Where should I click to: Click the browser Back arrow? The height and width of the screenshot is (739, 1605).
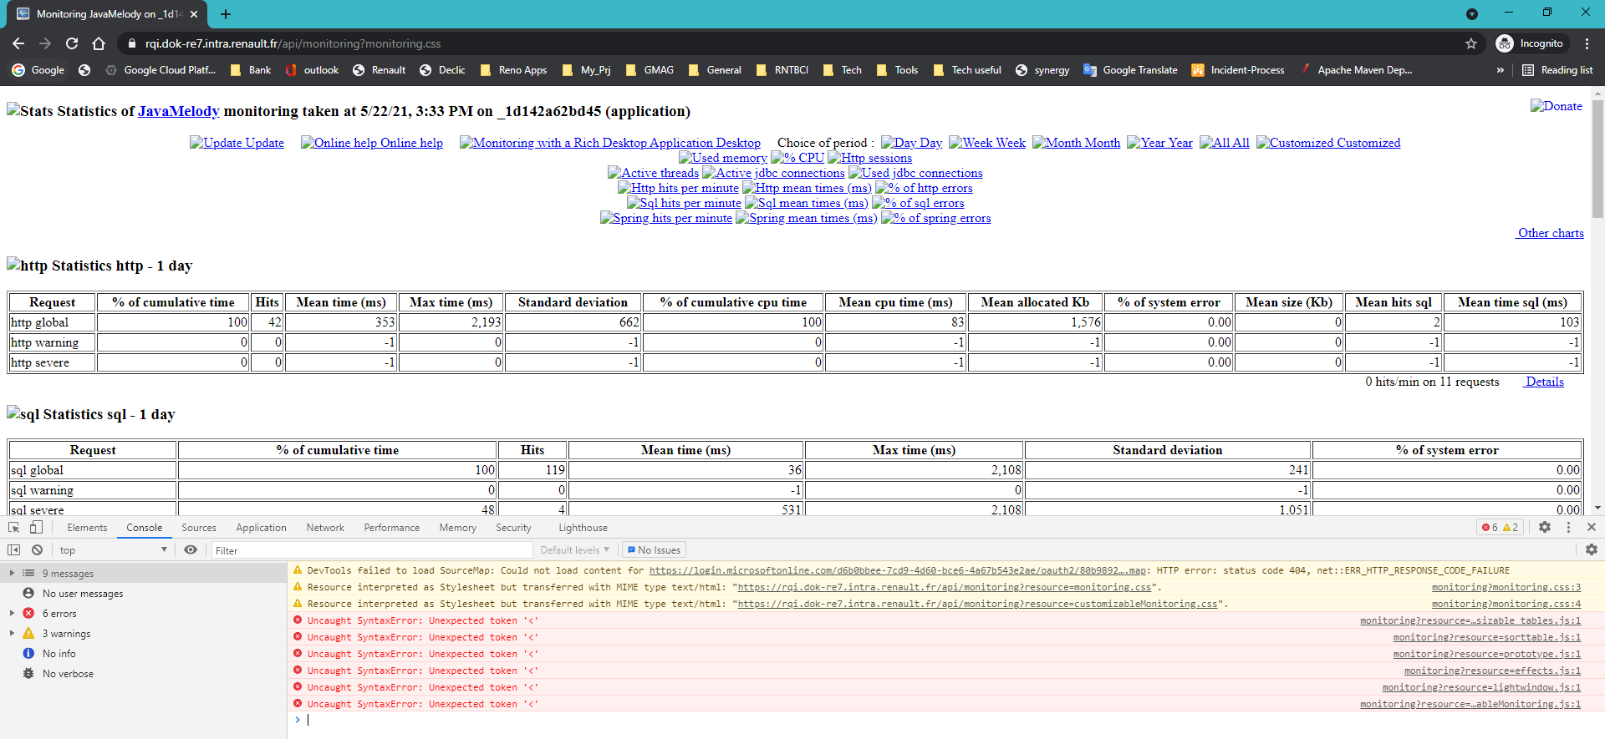pos(18,43)
